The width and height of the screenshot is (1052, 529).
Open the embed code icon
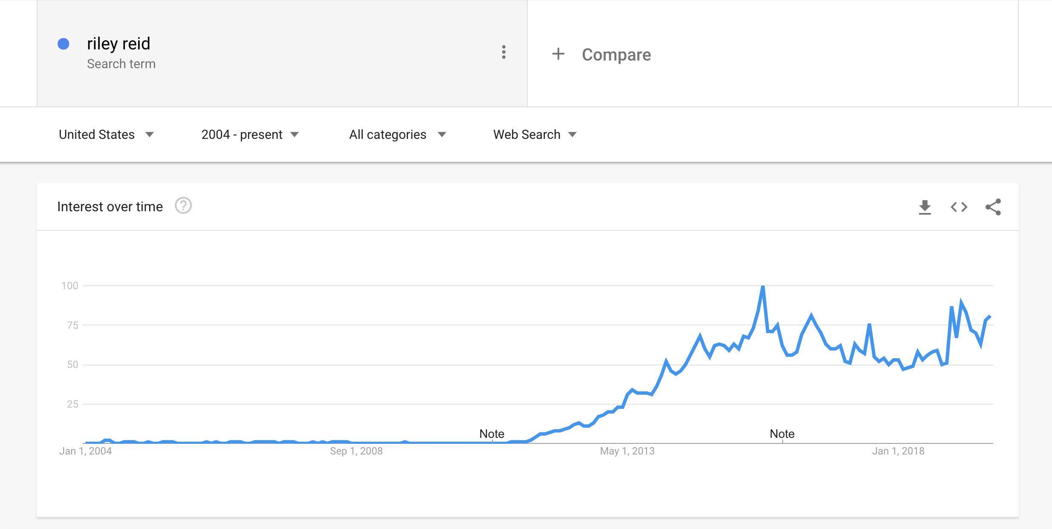(959, 207)
